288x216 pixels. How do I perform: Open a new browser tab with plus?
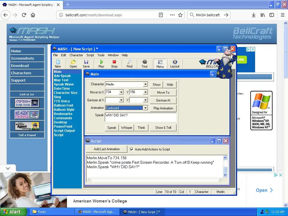[x=67, y=4]
